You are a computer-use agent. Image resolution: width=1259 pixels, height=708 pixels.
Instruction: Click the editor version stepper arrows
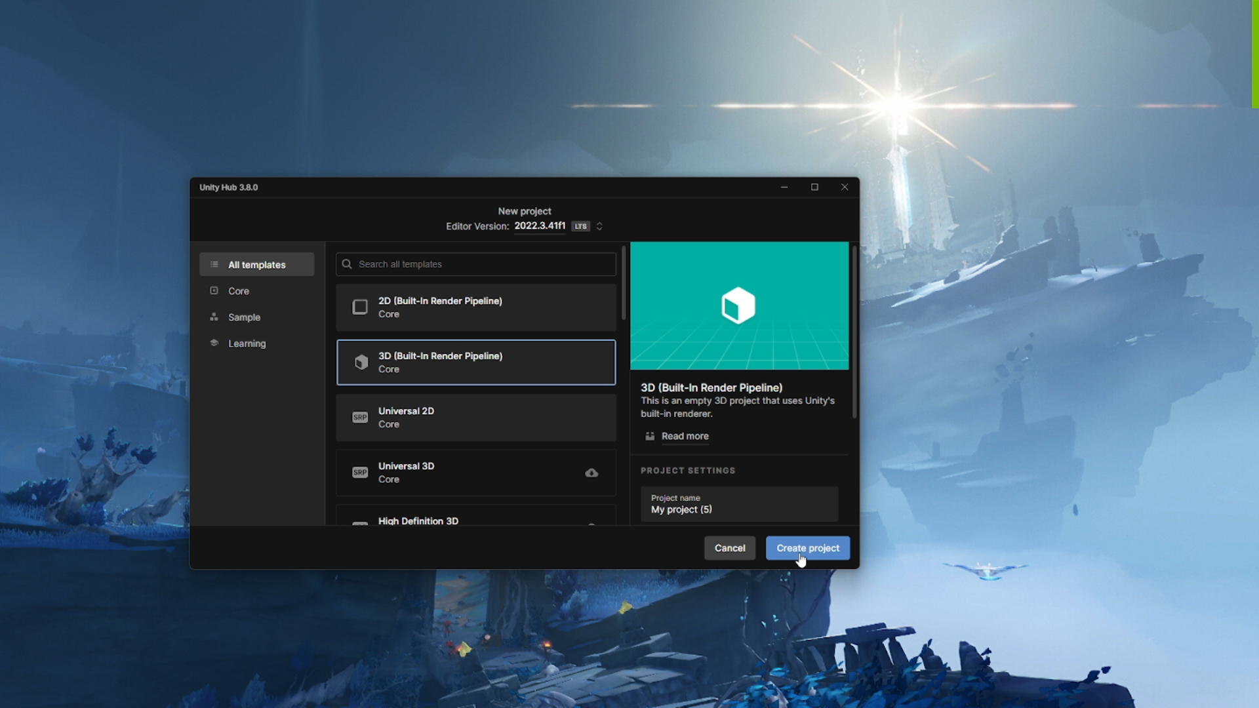tap(600, 226)
